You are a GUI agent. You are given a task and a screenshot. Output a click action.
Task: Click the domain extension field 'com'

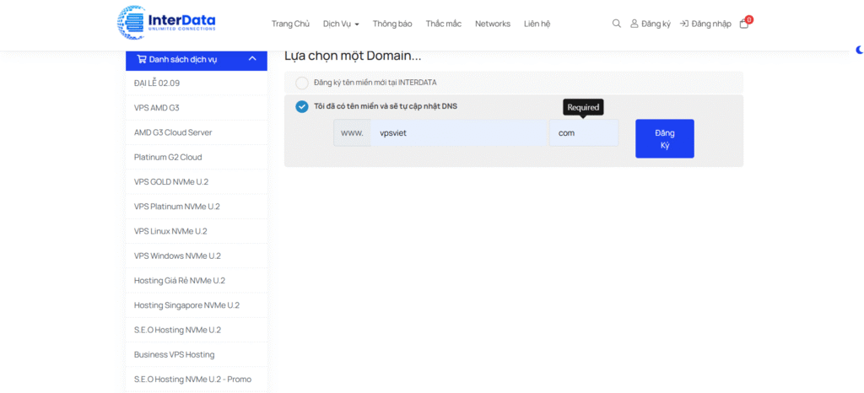[x=583, y=133]
